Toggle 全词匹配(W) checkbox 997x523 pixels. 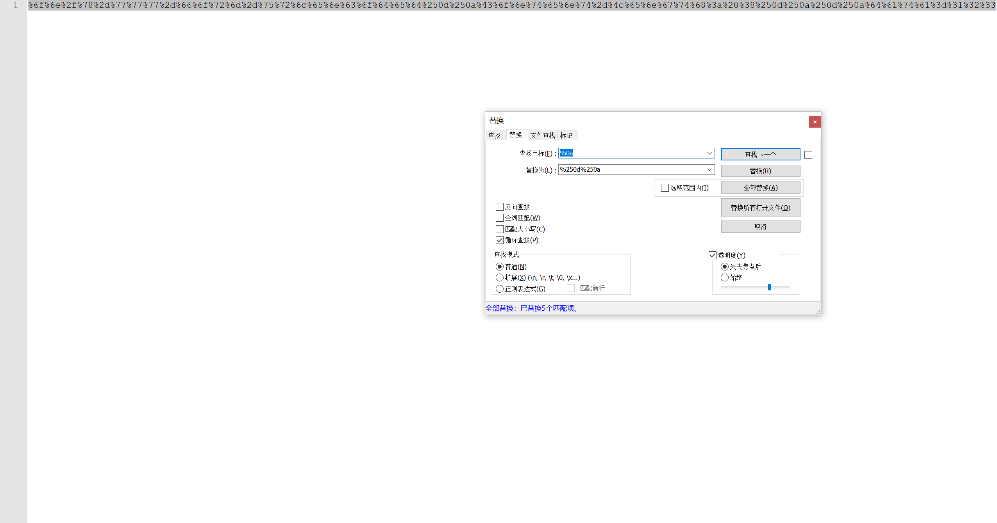[x=500, y=218]
